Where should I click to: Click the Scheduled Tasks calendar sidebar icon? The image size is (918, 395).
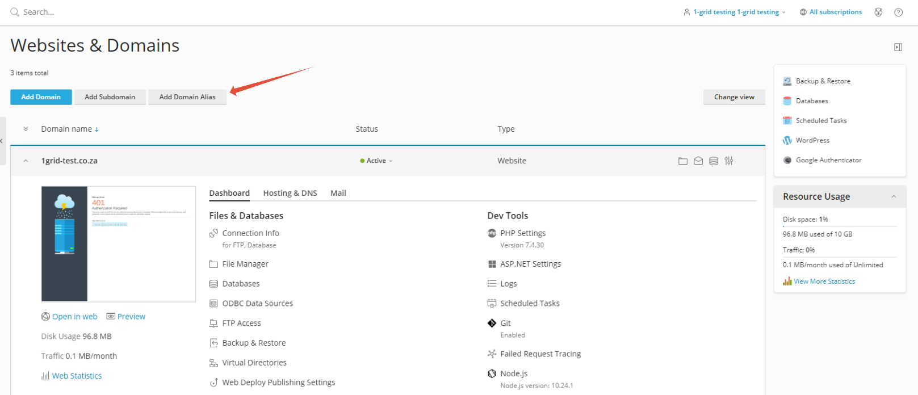point(787,120)
